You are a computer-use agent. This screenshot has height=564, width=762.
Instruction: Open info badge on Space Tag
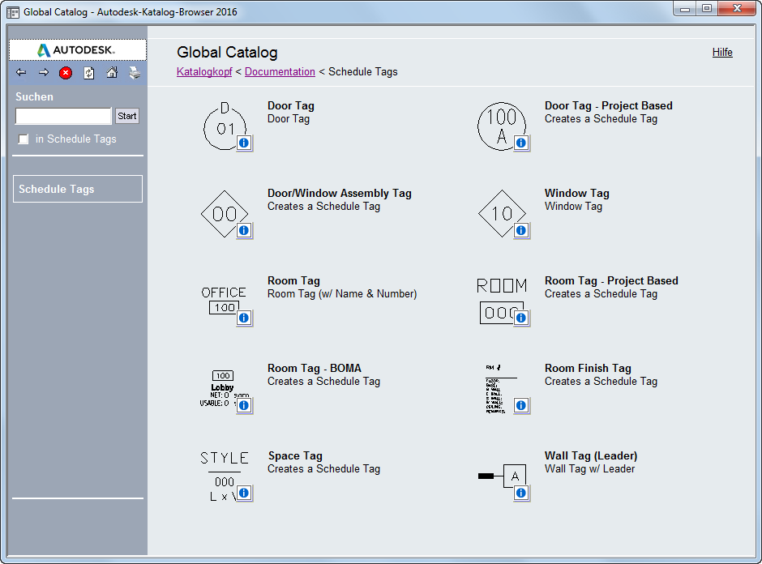click(x=244, y=493)
